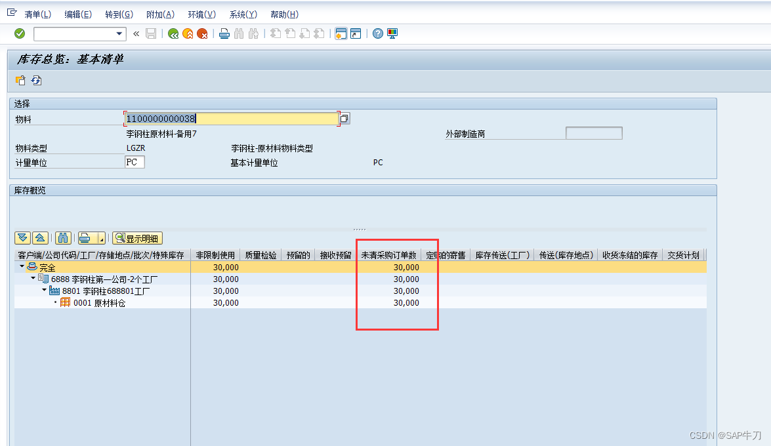This screenshot has height=446, width=771.
Task: Click the search help icon beside material field
Action: (344, 119)
